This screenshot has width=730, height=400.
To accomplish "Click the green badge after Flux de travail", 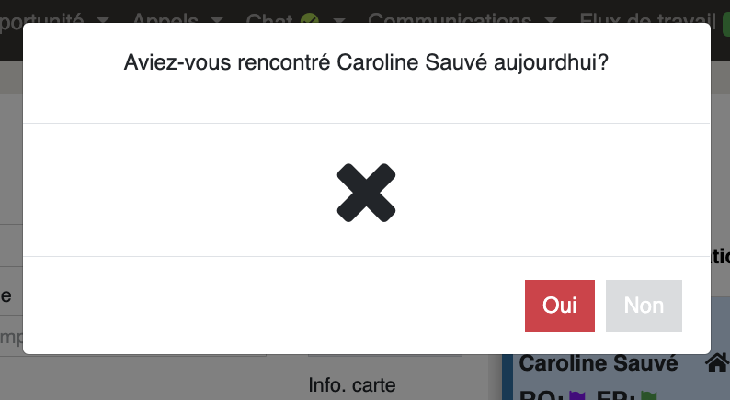I will pyautogui.click(x=726, y=23).
